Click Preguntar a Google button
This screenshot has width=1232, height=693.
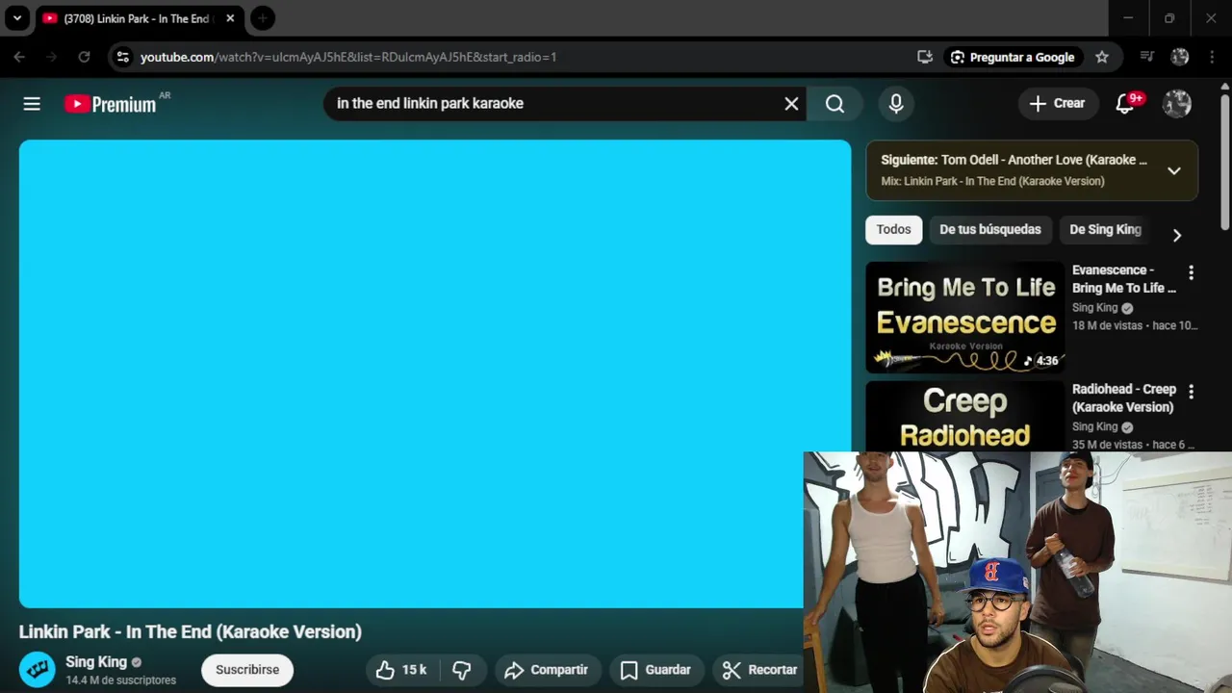(x=1013, y=57)
